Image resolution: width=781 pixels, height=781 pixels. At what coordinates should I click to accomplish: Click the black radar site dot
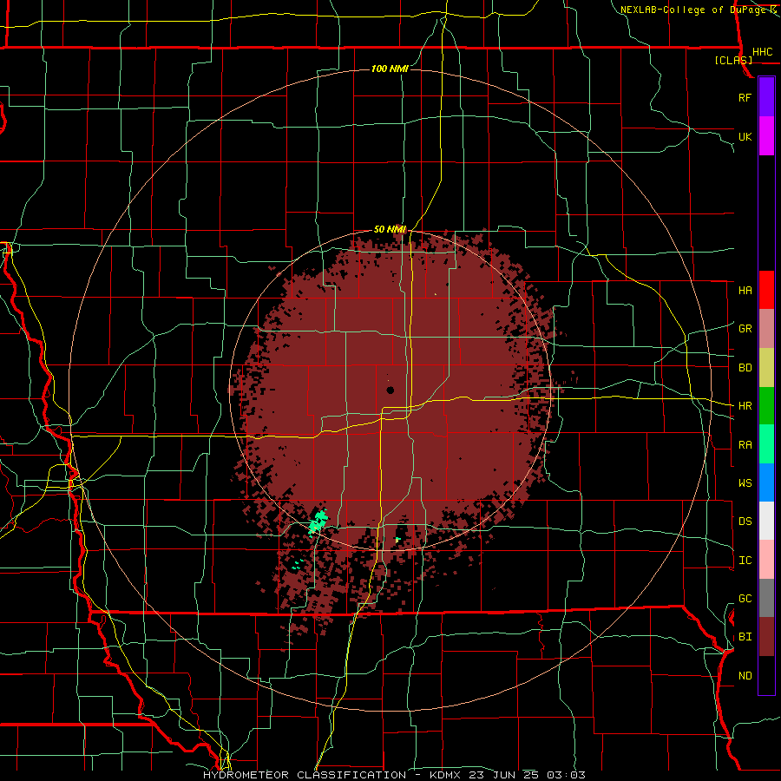click(390, 390)
